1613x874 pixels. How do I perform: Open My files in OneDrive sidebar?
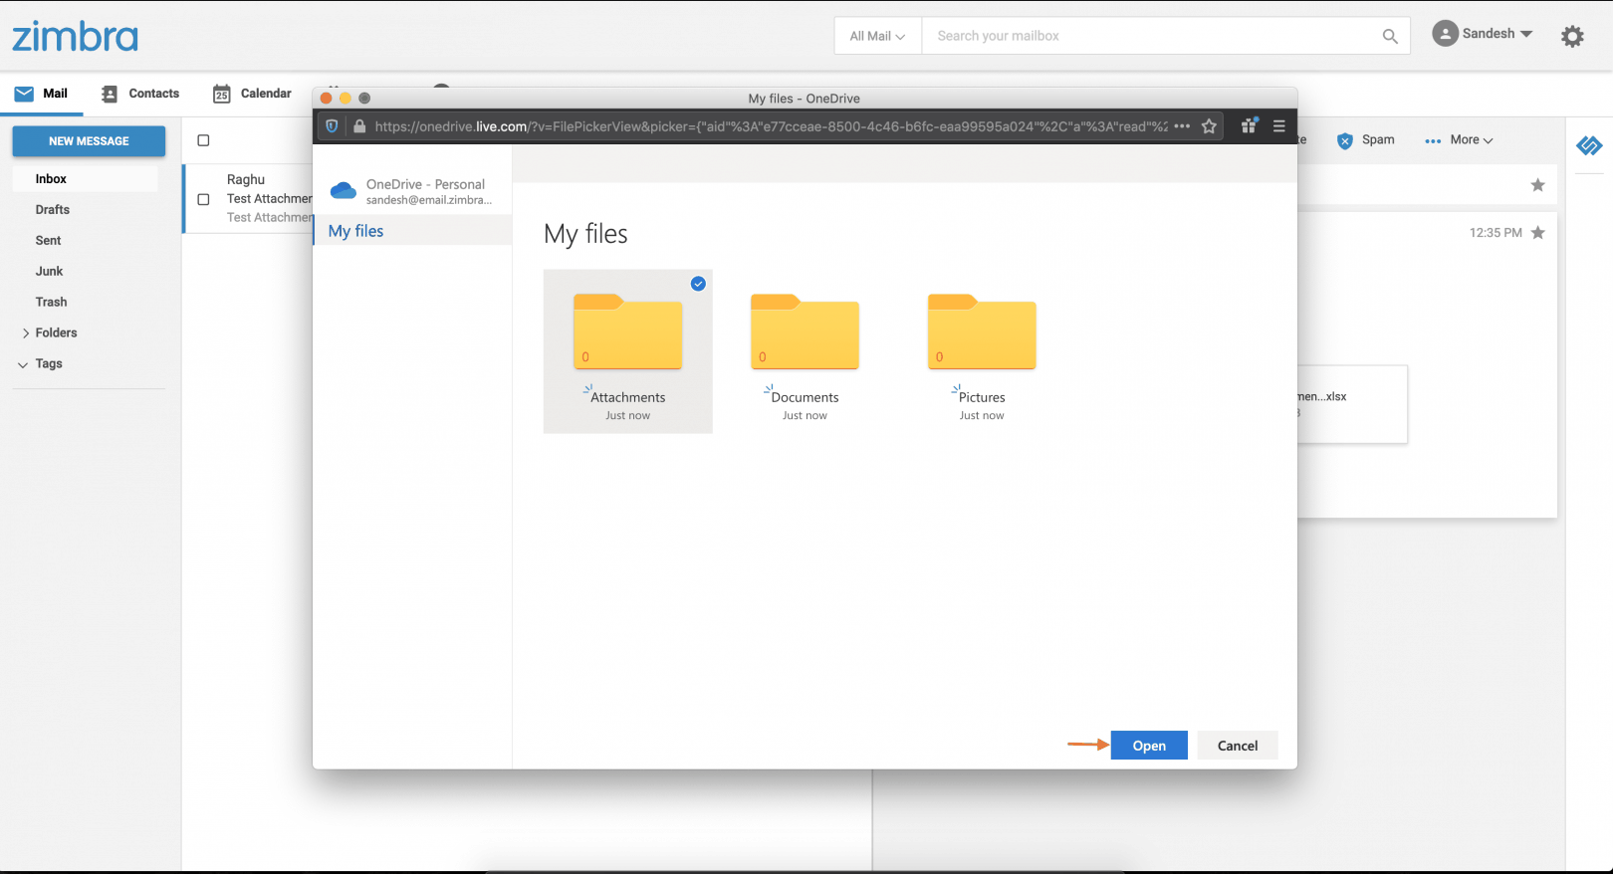tap(412, 231)
